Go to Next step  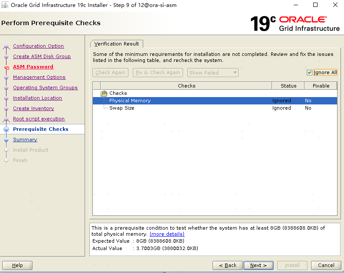[259, 265]
